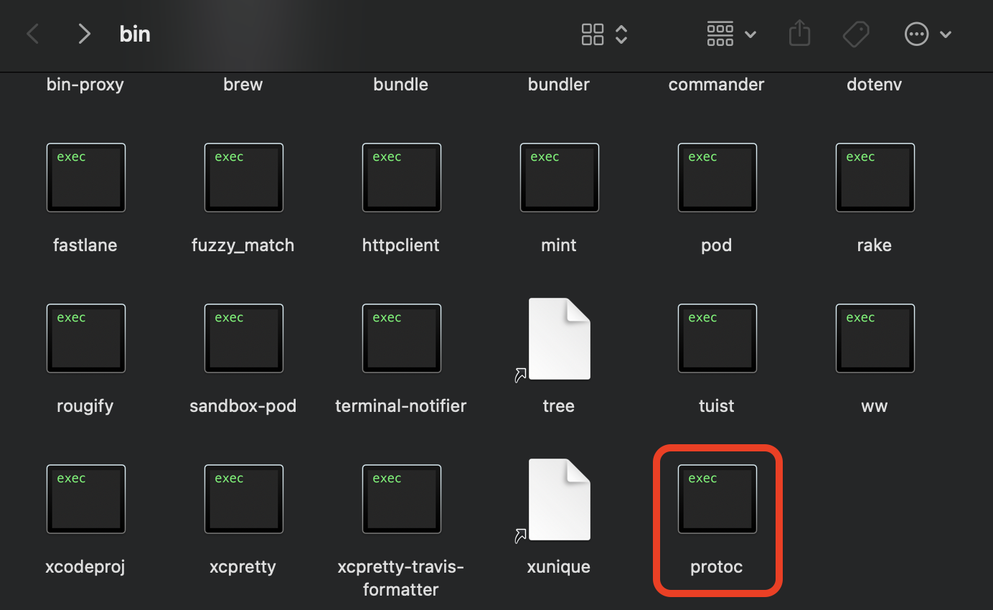
Task: Click the brew file name
Action: click(x=243, y=85)
